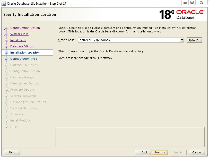Proceed with the Next > button
This screenshot has height=157, width=209.
pos(160,152)
